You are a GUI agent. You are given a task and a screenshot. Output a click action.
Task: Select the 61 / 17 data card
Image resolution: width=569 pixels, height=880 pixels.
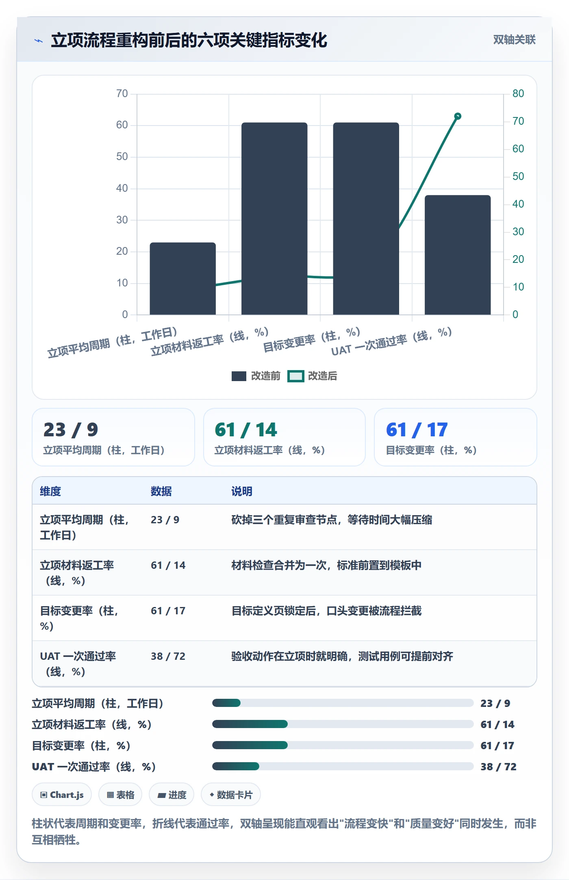pos(455,437)
